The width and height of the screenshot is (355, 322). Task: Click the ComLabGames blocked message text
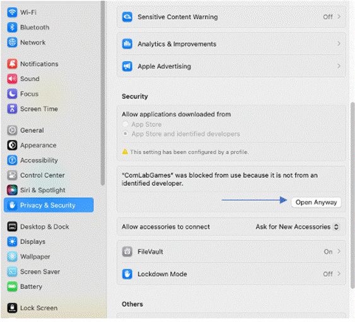(219, 179)
